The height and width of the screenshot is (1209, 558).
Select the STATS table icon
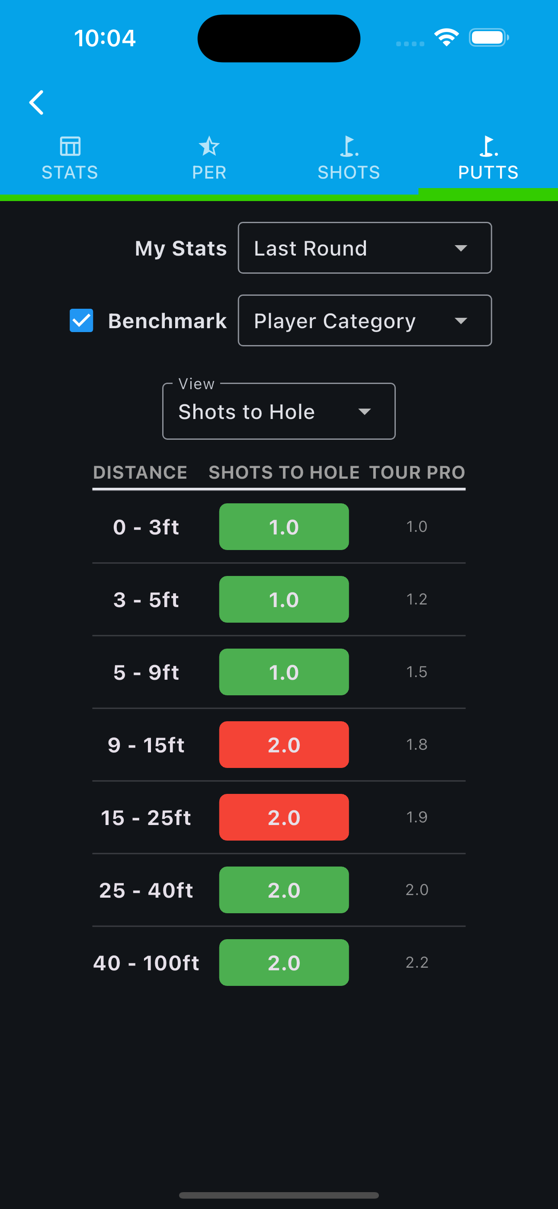(x=70, y=146)
